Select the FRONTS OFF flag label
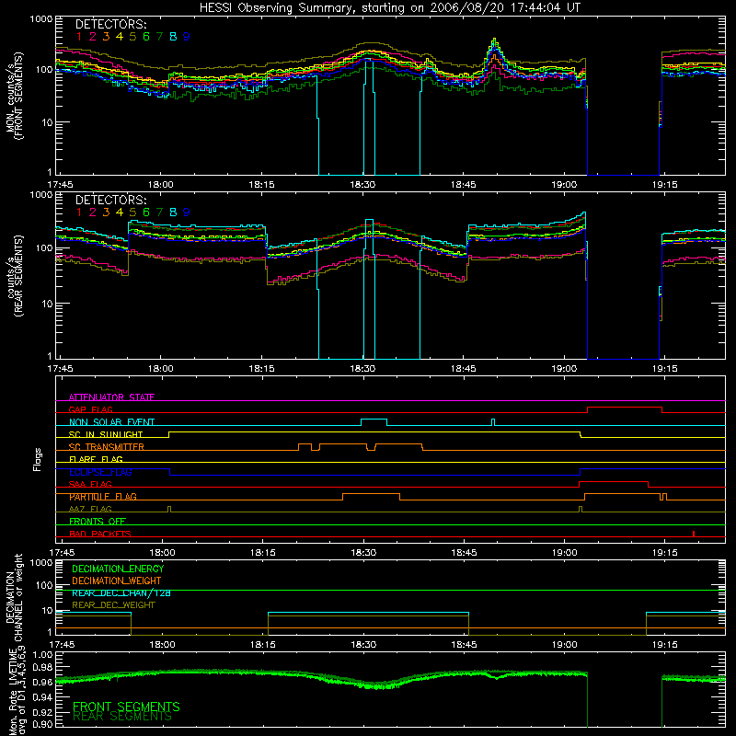 pyautogui.click(x=98, y=522)
